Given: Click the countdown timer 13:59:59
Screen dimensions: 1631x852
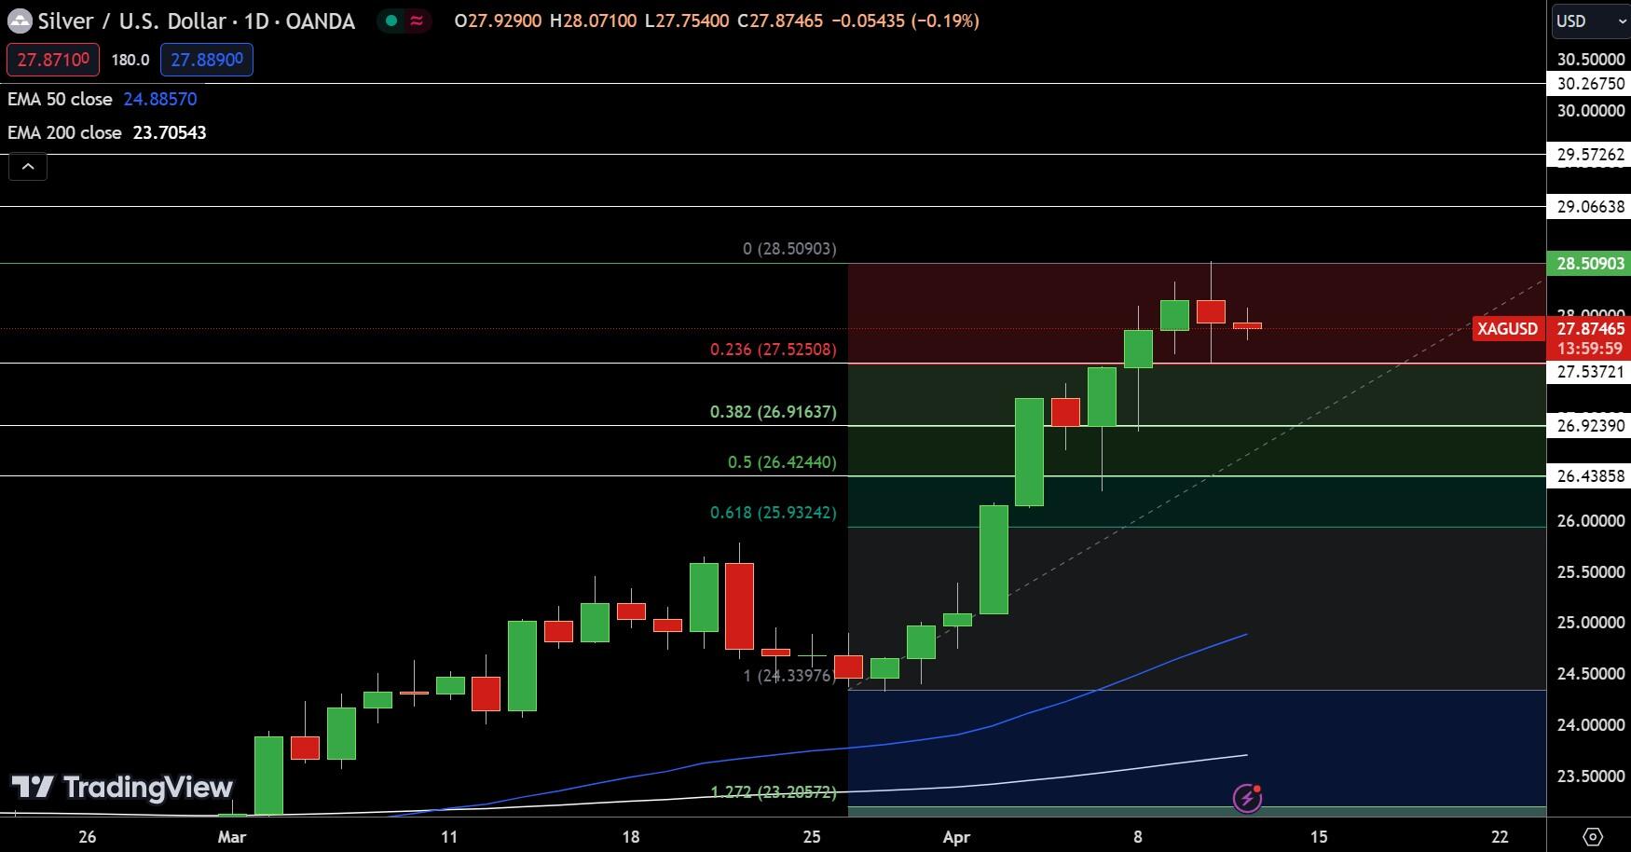Looking at the screenshot, I should 1589,350.
